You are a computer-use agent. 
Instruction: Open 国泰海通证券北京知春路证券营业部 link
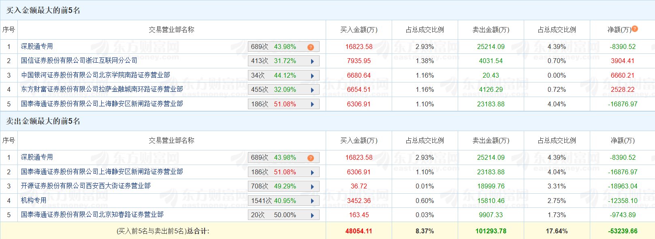coord(92,215)
